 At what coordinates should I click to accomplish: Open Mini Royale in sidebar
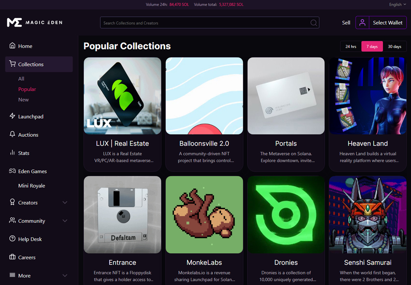[32, 185]
